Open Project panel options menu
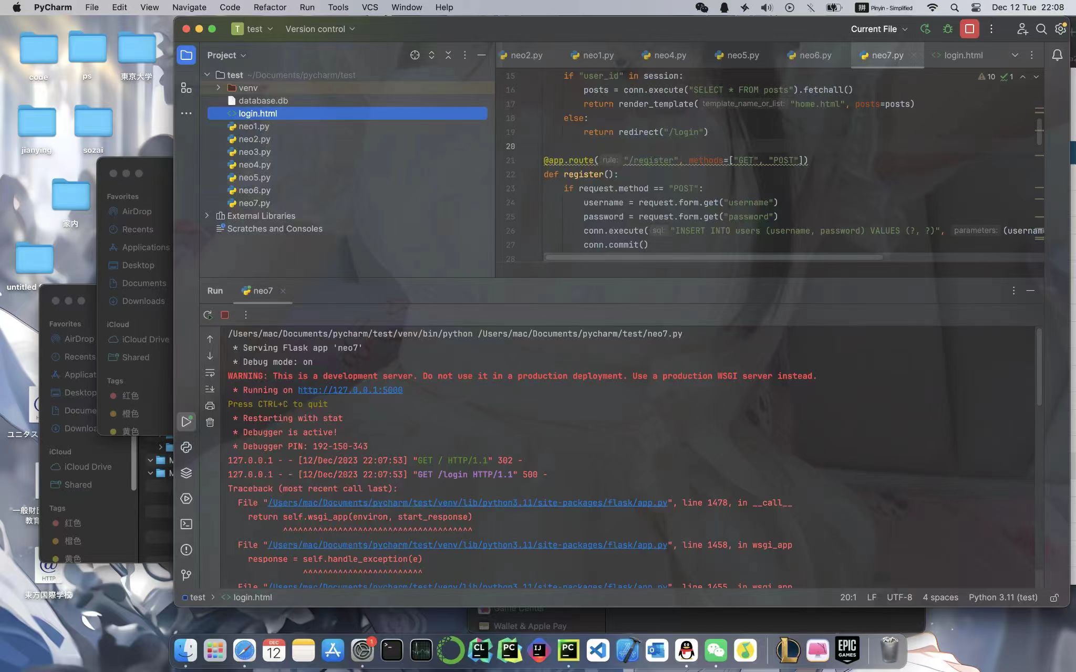Screen dimensions: 1076x672 point(464,55)
